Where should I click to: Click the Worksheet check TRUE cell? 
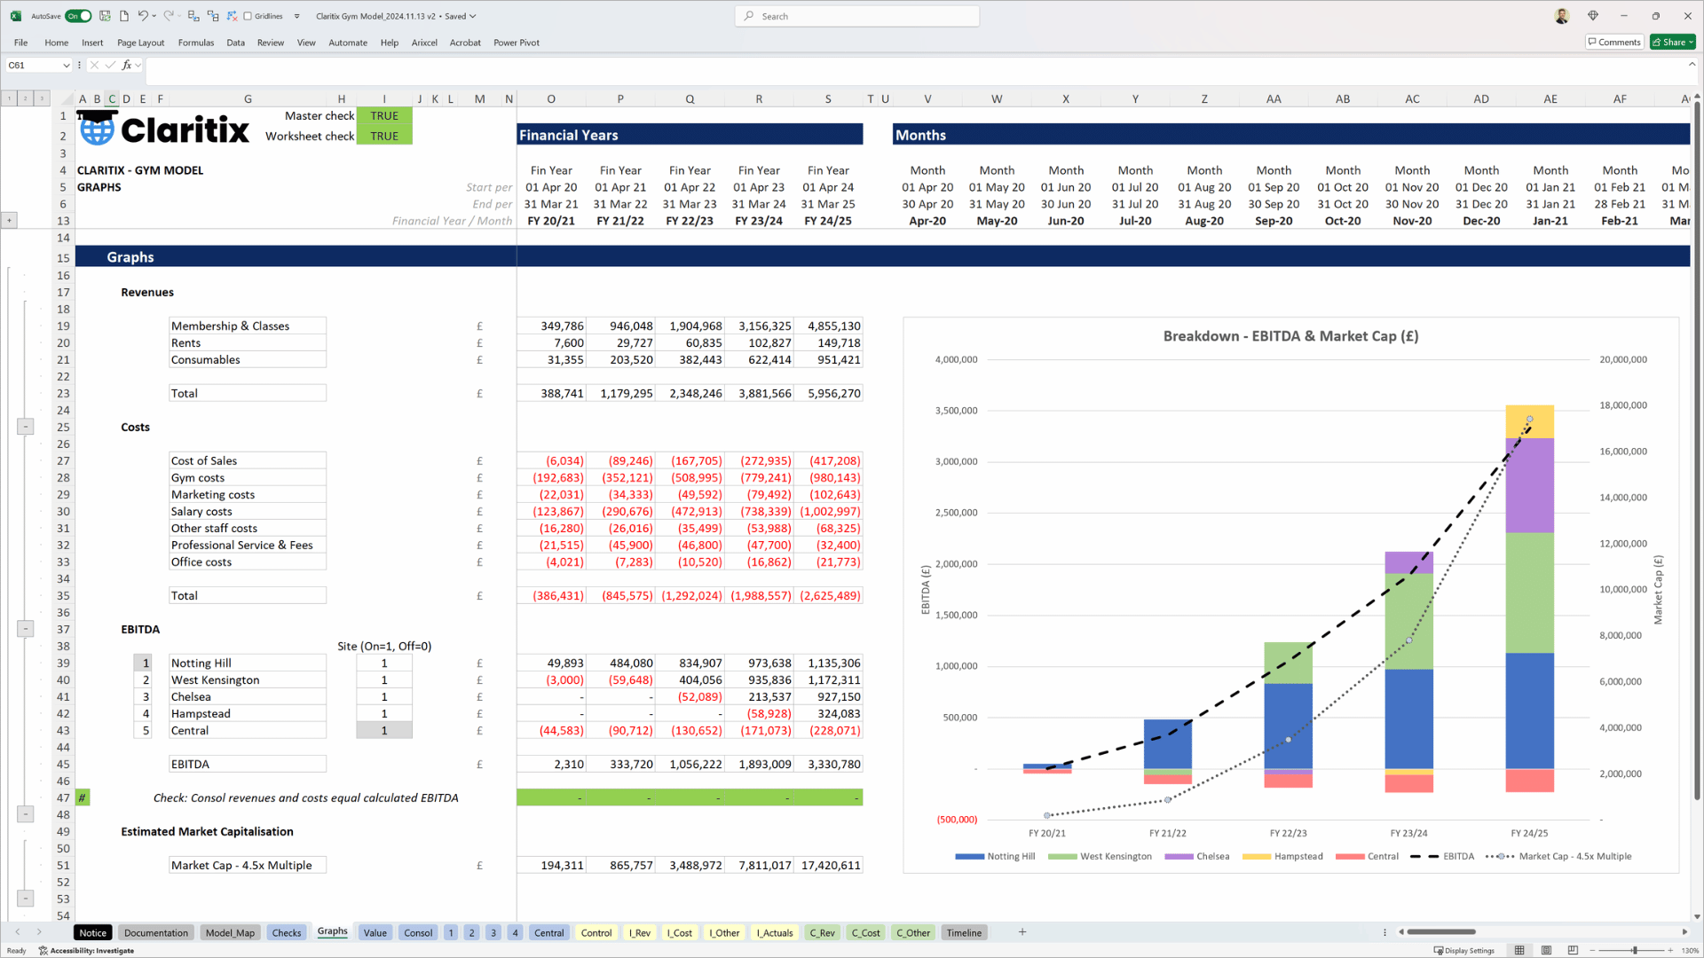tap(384, 136)
